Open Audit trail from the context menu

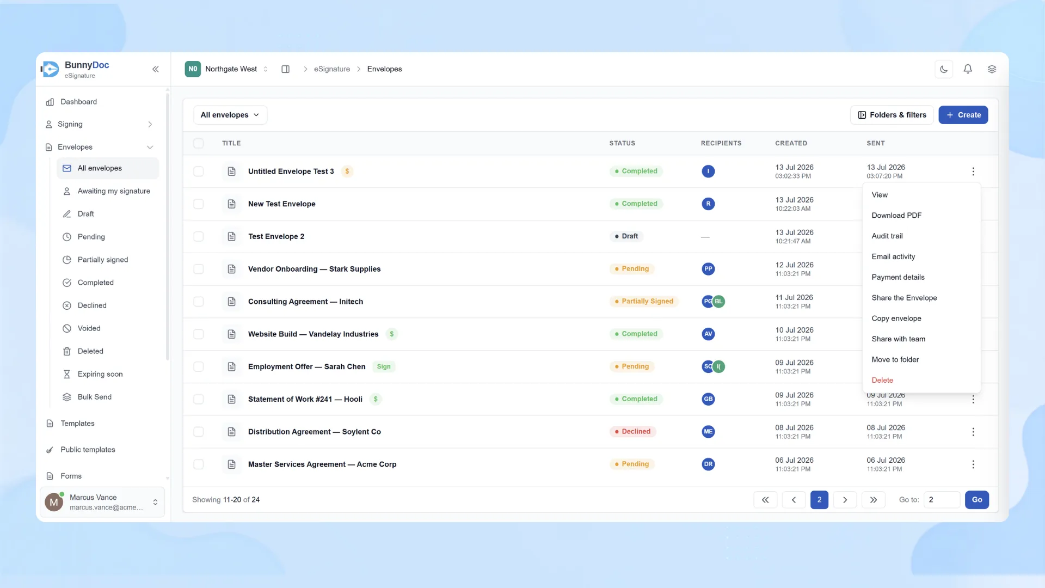[921, 236]
